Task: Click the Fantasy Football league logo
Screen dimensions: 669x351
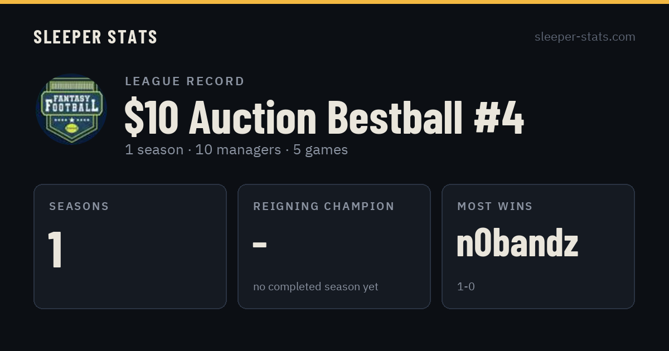Action: click(x=71, y=109)
